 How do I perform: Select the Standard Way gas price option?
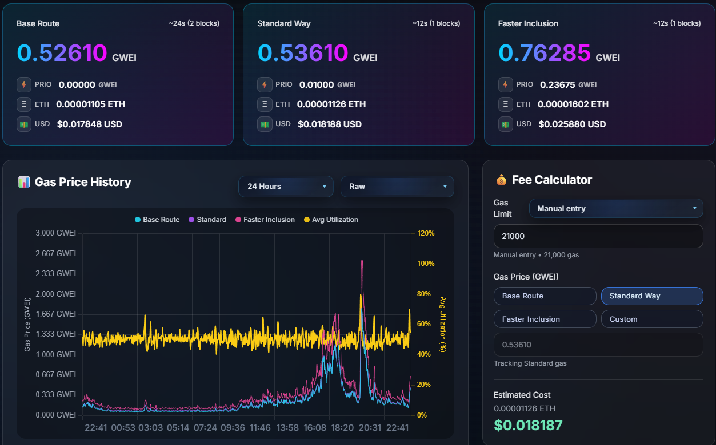pos(652,296)
